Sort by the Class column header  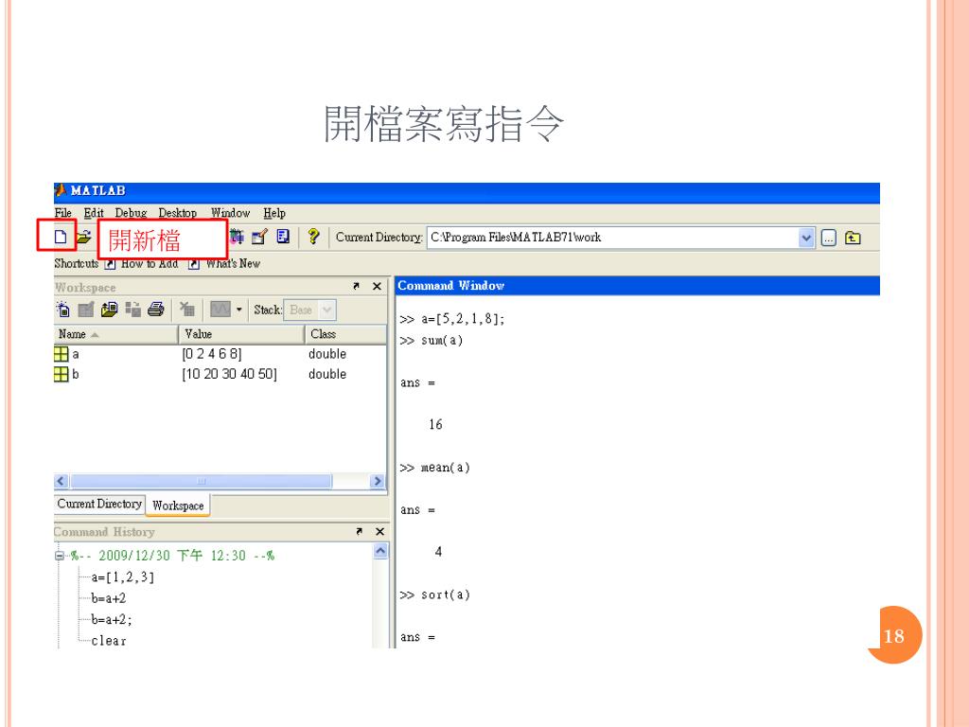[345, 334]
